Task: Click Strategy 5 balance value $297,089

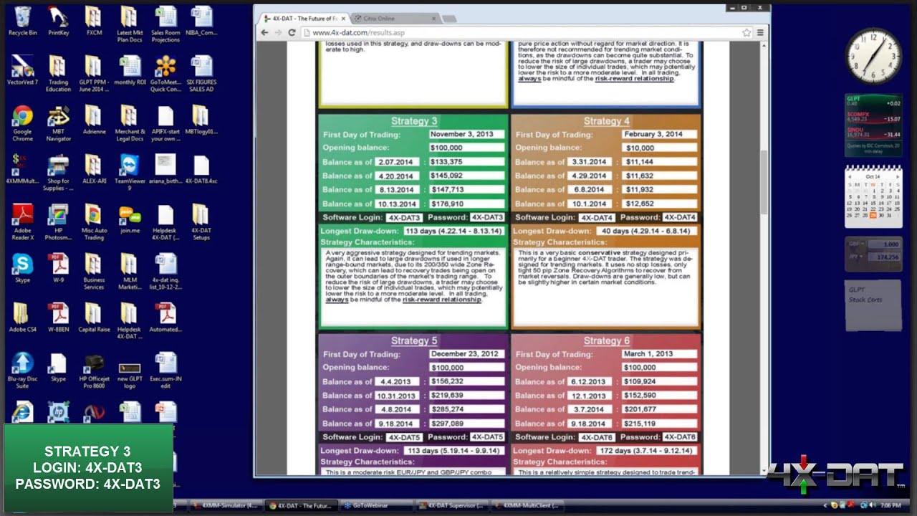Action: coord(466,424)
